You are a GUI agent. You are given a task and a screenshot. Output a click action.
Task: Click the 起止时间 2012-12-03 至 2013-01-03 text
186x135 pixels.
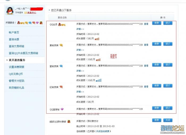(95, 126)
